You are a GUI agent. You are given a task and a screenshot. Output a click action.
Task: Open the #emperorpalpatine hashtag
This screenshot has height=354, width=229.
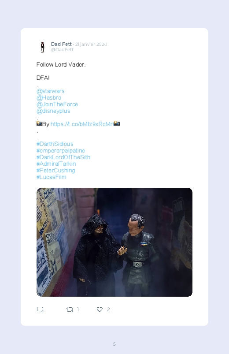click(61, 151)
